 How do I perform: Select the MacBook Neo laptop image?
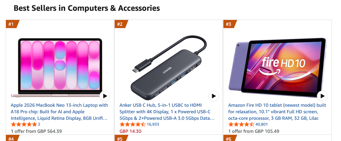(x=60, y=67)
